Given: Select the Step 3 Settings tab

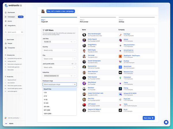Looking at the screenshot, I should [x=137, y=20].
